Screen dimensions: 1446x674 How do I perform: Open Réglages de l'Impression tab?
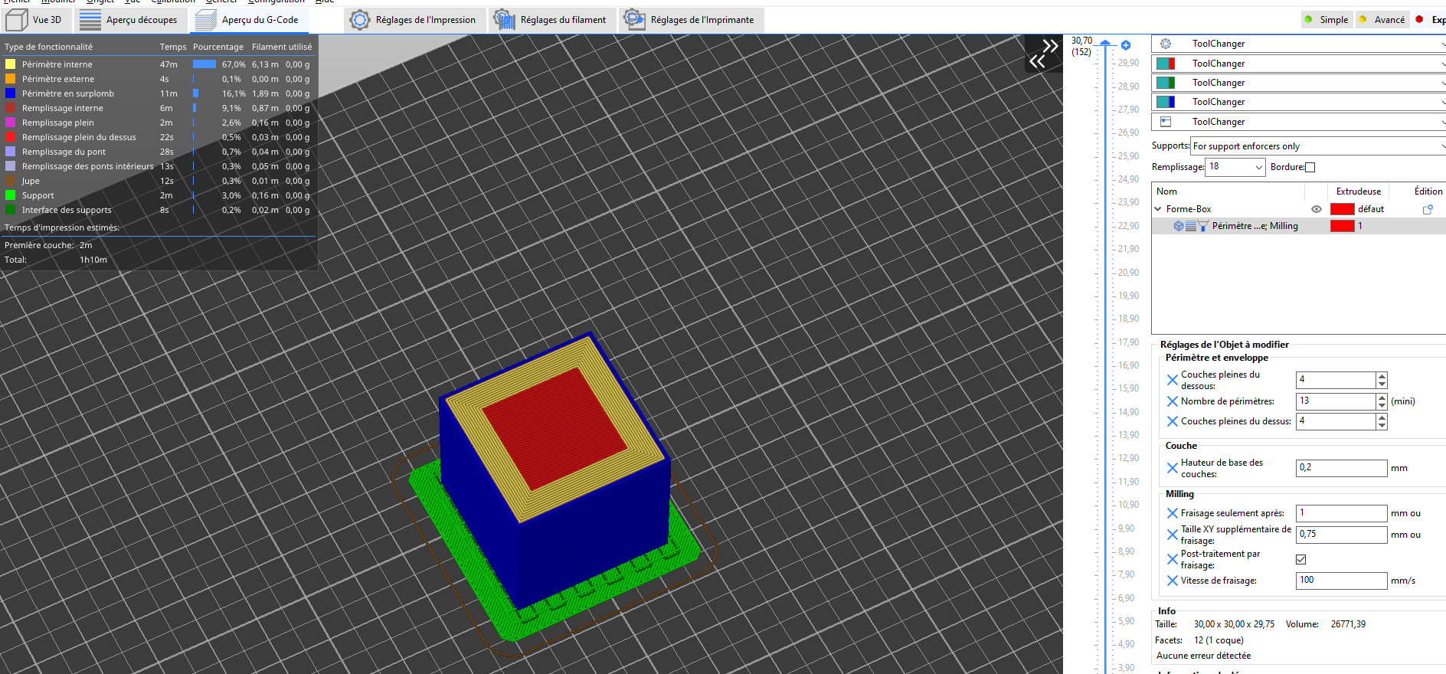(414, 20)
